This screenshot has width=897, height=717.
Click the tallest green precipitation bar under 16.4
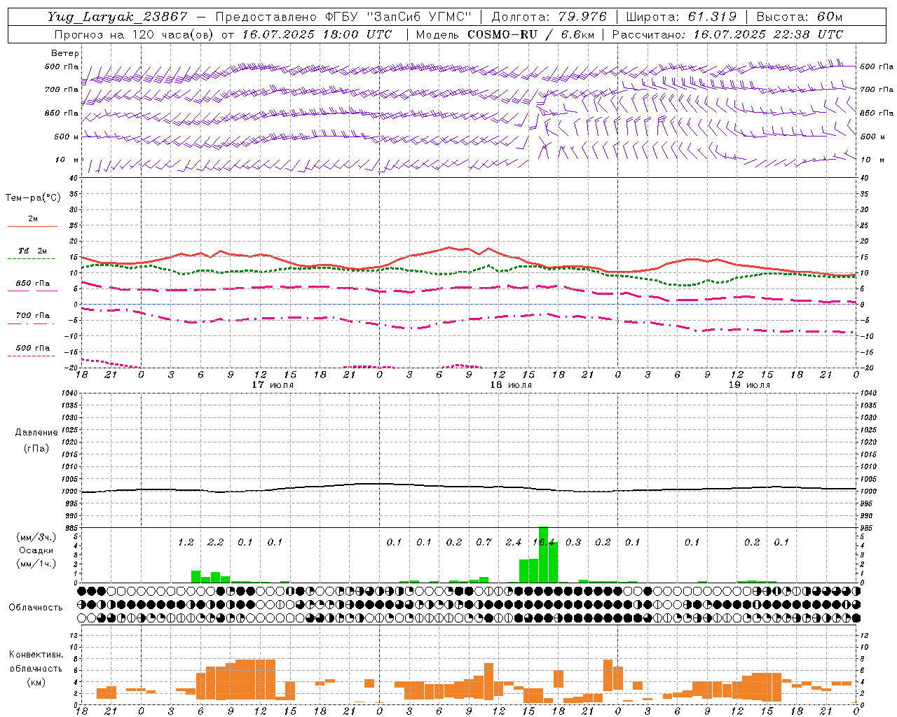[543, 555]
